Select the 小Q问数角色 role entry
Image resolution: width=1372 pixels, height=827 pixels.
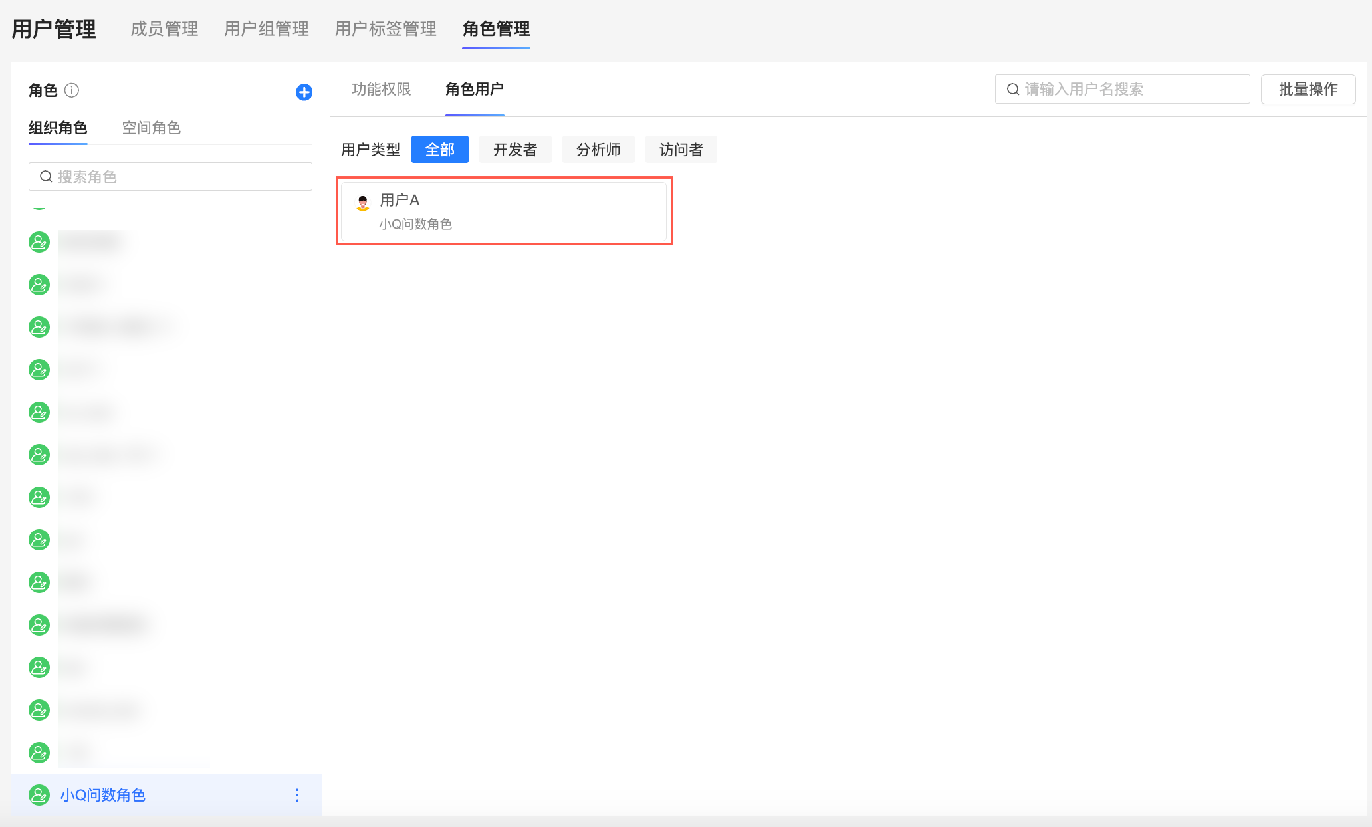coord(103,795)
